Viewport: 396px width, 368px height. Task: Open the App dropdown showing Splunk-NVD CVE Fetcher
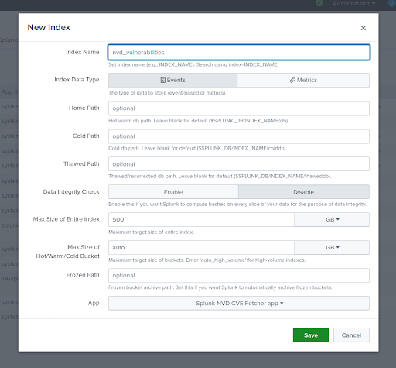click(239, 303)
